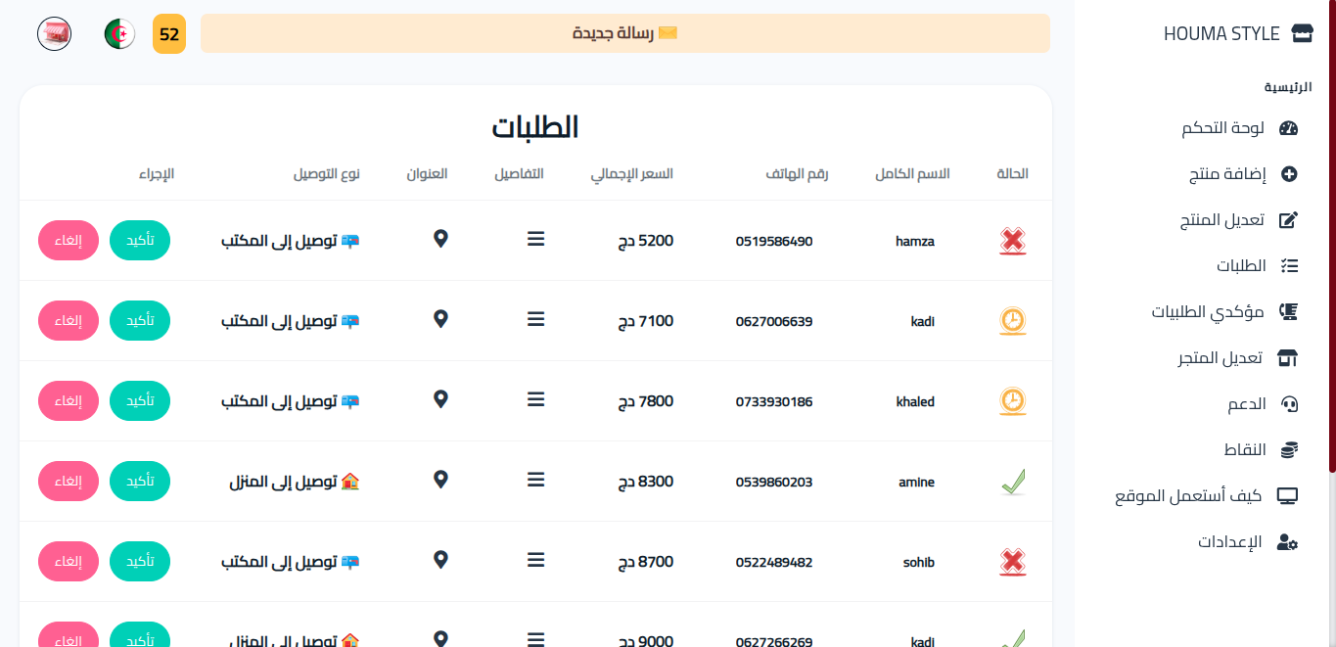Viewport: 1336px width, 647px height.
Task: Open details menu icon for sohib's order
Action: (x=535, y=560)
